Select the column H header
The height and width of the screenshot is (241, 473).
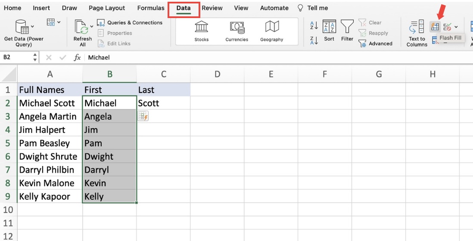433,74
